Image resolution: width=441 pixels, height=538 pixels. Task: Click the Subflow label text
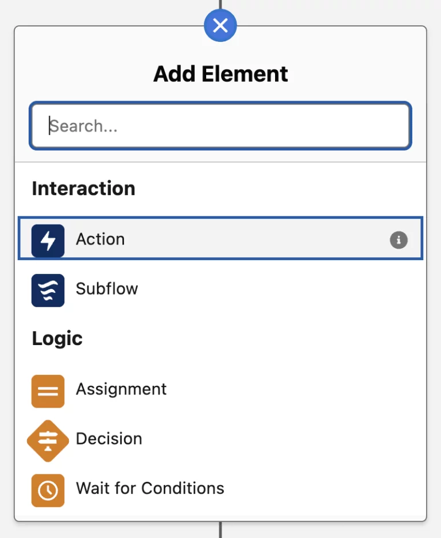pyautogui.click(x=107, y=290)
